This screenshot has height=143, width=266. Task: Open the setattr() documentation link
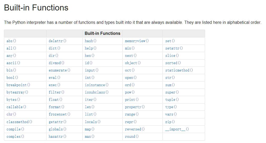174,48
